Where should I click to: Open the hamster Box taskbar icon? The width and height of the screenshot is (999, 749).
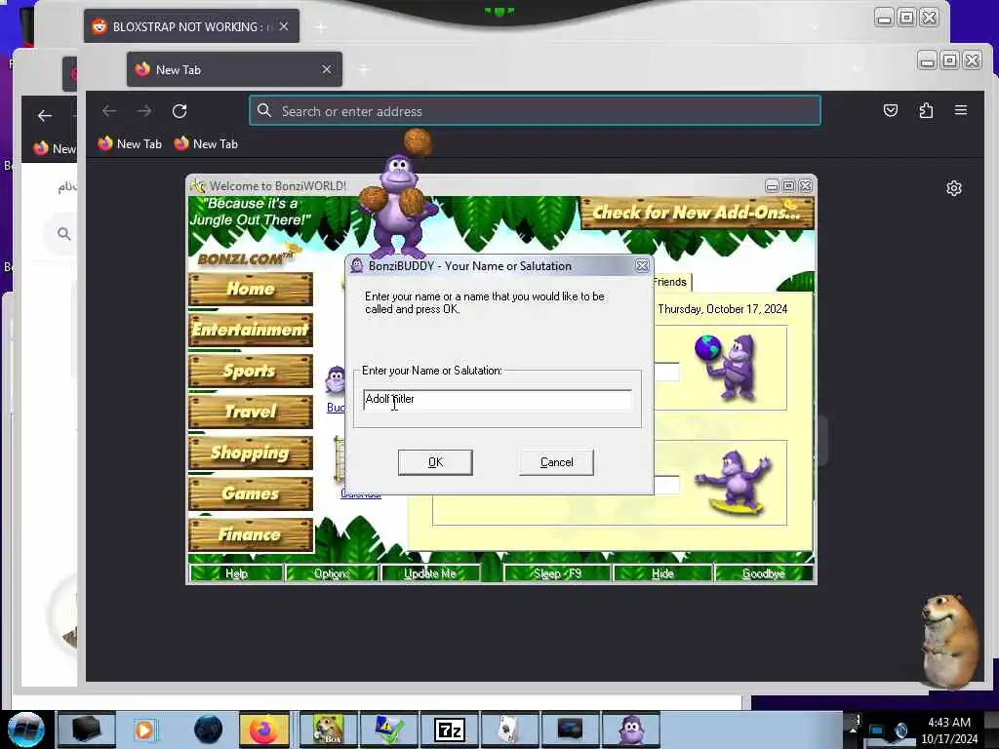(328, 729)
